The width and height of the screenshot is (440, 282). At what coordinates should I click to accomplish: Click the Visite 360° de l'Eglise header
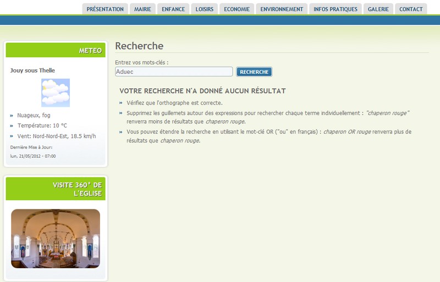click(56, 189)
